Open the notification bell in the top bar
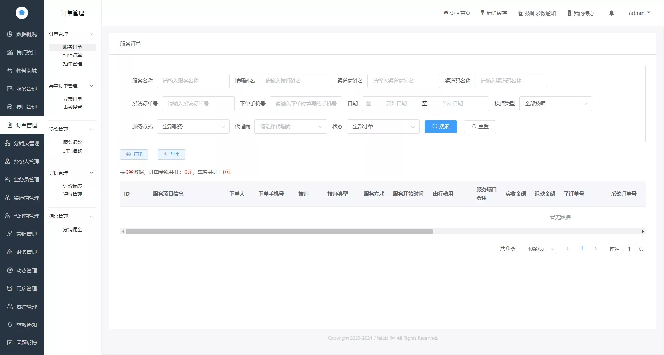Image resolution: width=664 pixels, height=355 pixels. [x=611, y=13]
